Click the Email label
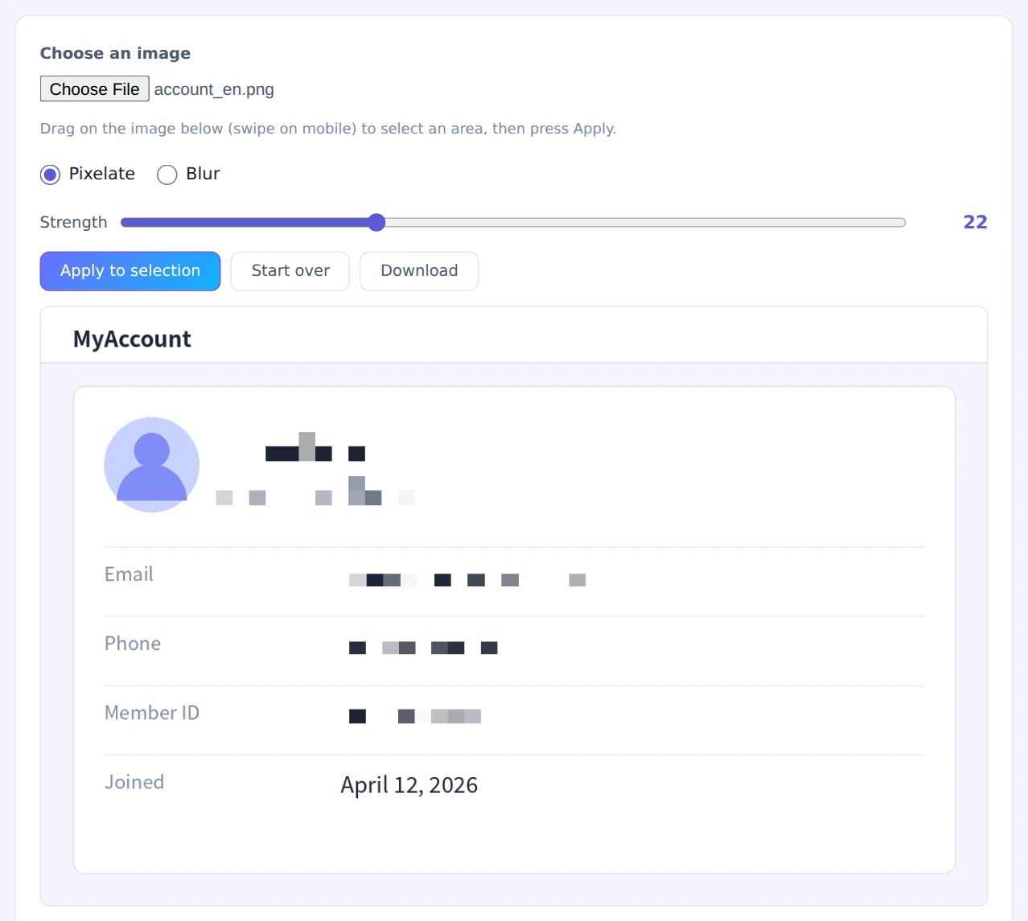The height and width of the screenshot is (921, 1028). point(129,574)
